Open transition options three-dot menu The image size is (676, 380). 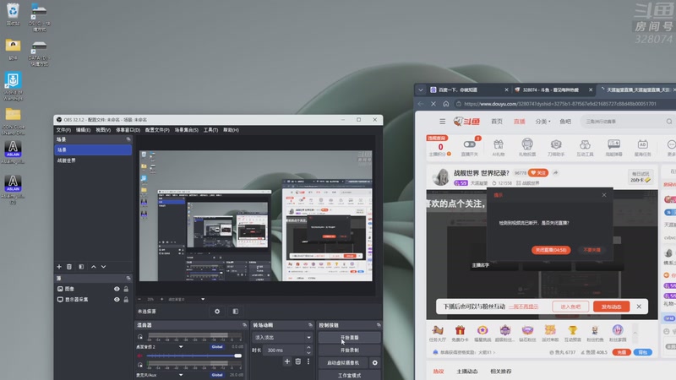click(308, 361)
